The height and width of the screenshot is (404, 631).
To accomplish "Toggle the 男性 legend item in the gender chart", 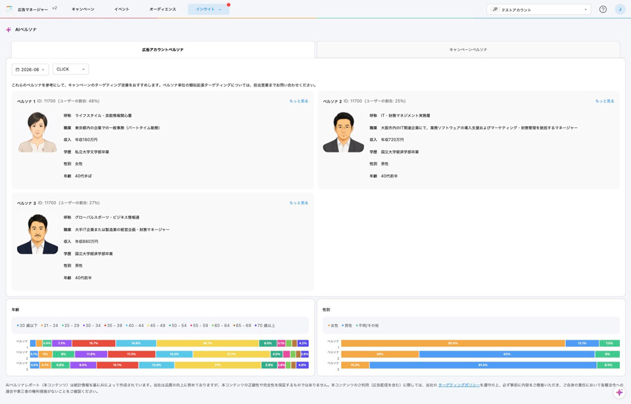I will (x=347, y=326).
